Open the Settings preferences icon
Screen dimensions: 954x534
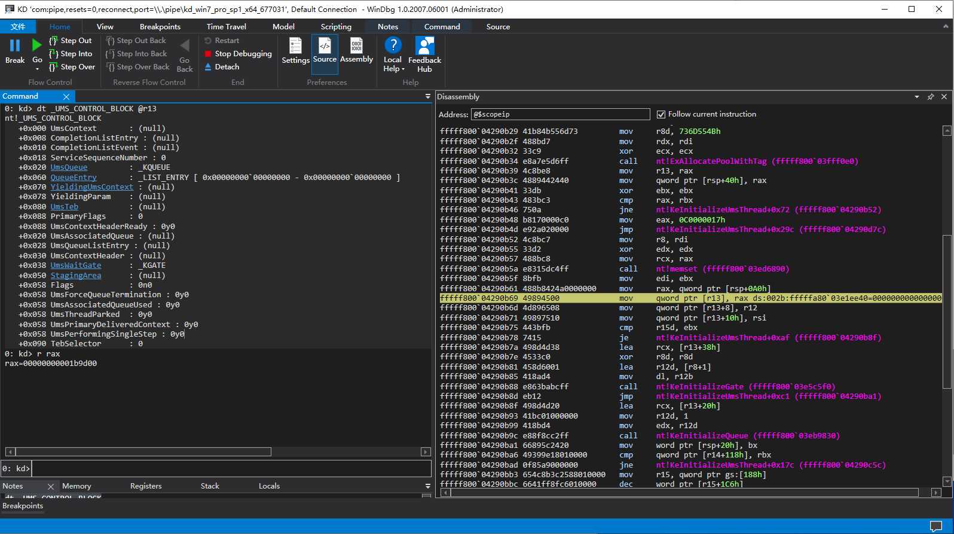coord(295,46)
